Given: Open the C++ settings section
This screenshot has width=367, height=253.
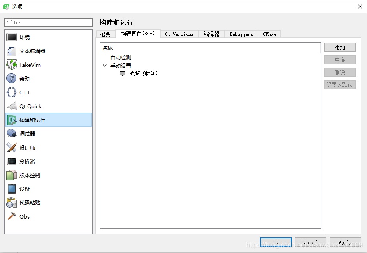Looking at the screenshot, I should (x=25, y=92).
